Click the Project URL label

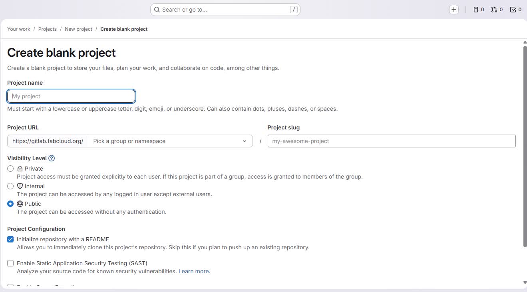23,127
